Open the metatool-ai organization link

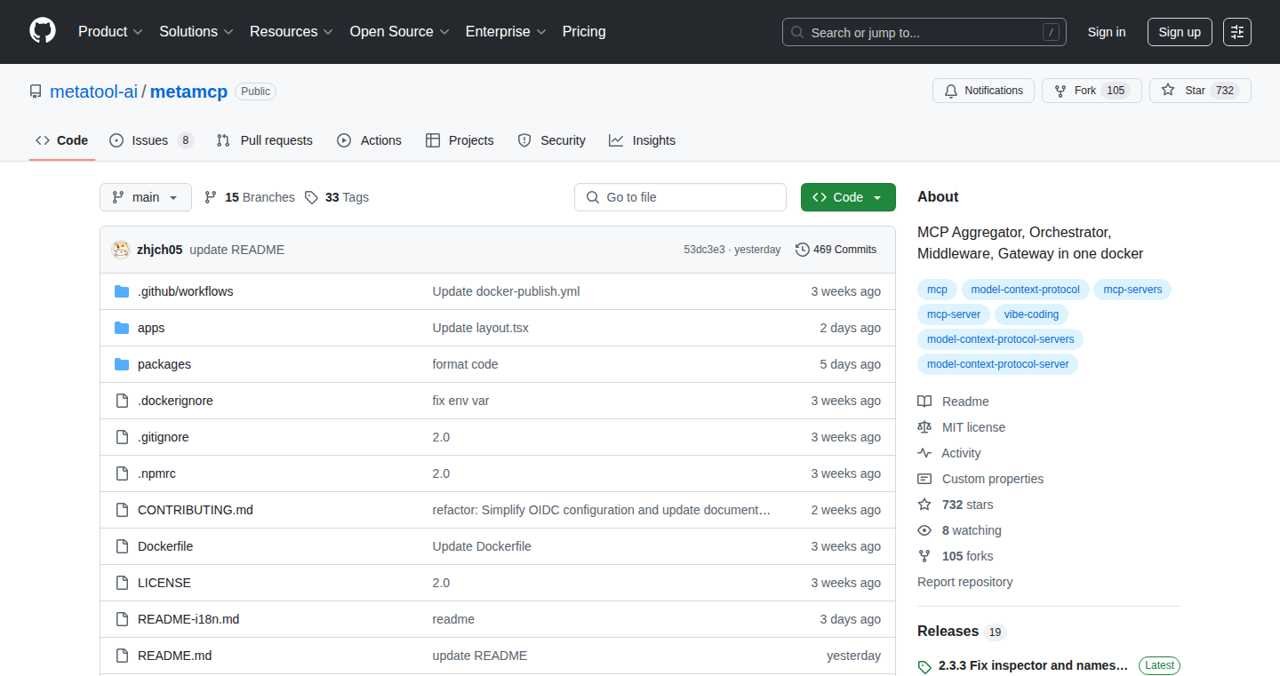[x=93, y=91]
